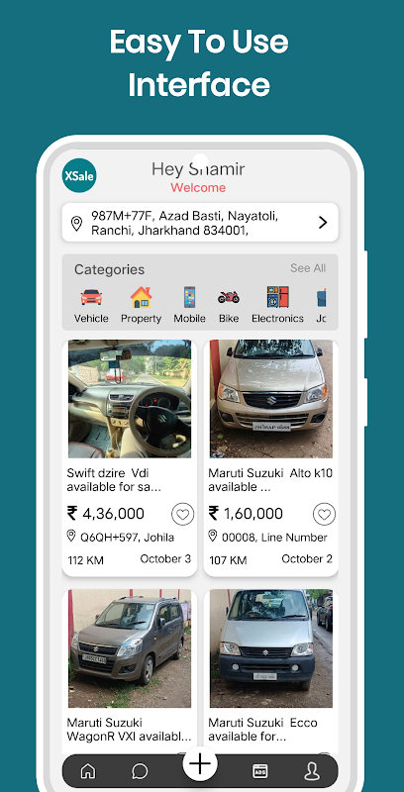
Task: View the Maruti Suzuki Ecco photo
Action: click(271, 648)
